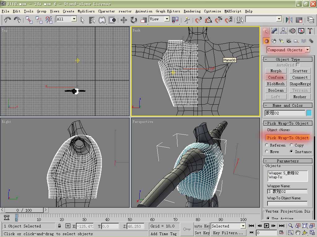Collapse the Parameters rollout

click(288, 161)
